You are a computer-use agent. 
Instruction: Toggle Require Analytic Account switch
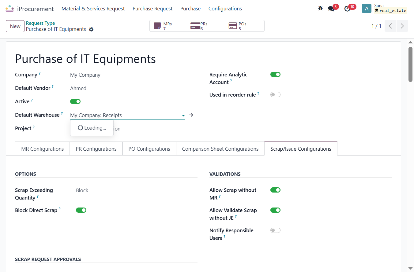pos(275,75)
